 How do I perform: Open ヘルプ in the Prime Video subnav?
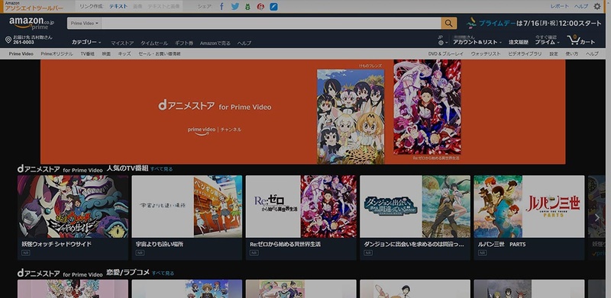click(592, 53)
